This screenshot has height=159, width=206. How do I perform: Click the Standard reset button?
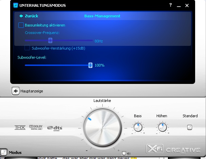pyautogui.click(x=190, y=127)
